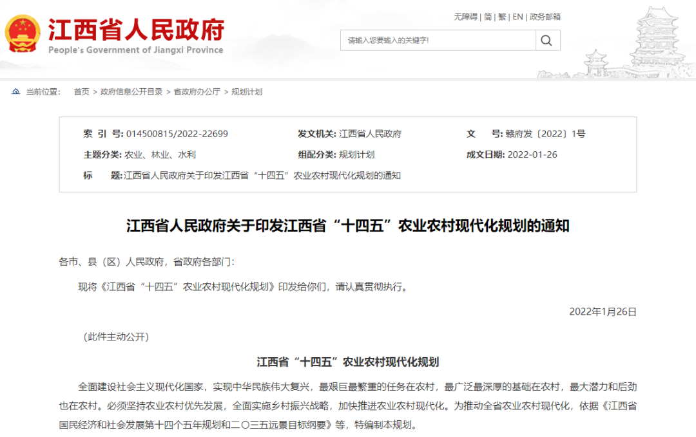Switch the site language to EN
This screenshot has height=437, width=696.
[x=517, y=17]
